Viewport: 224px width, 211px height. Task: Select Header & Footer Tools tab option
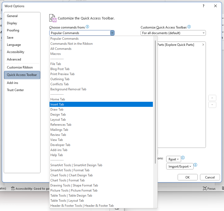click(101, 206)
